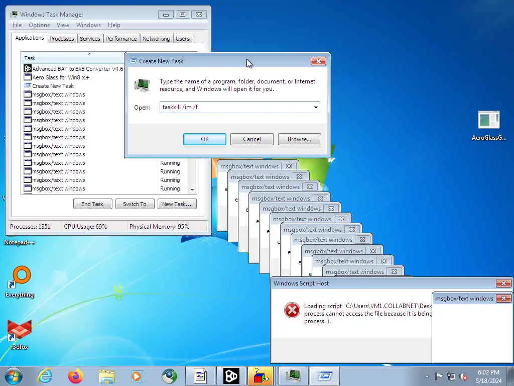The width and height of the screenshot is (514, 386).
Task: Open Task Manager View menu
Action: click(63, 25)
